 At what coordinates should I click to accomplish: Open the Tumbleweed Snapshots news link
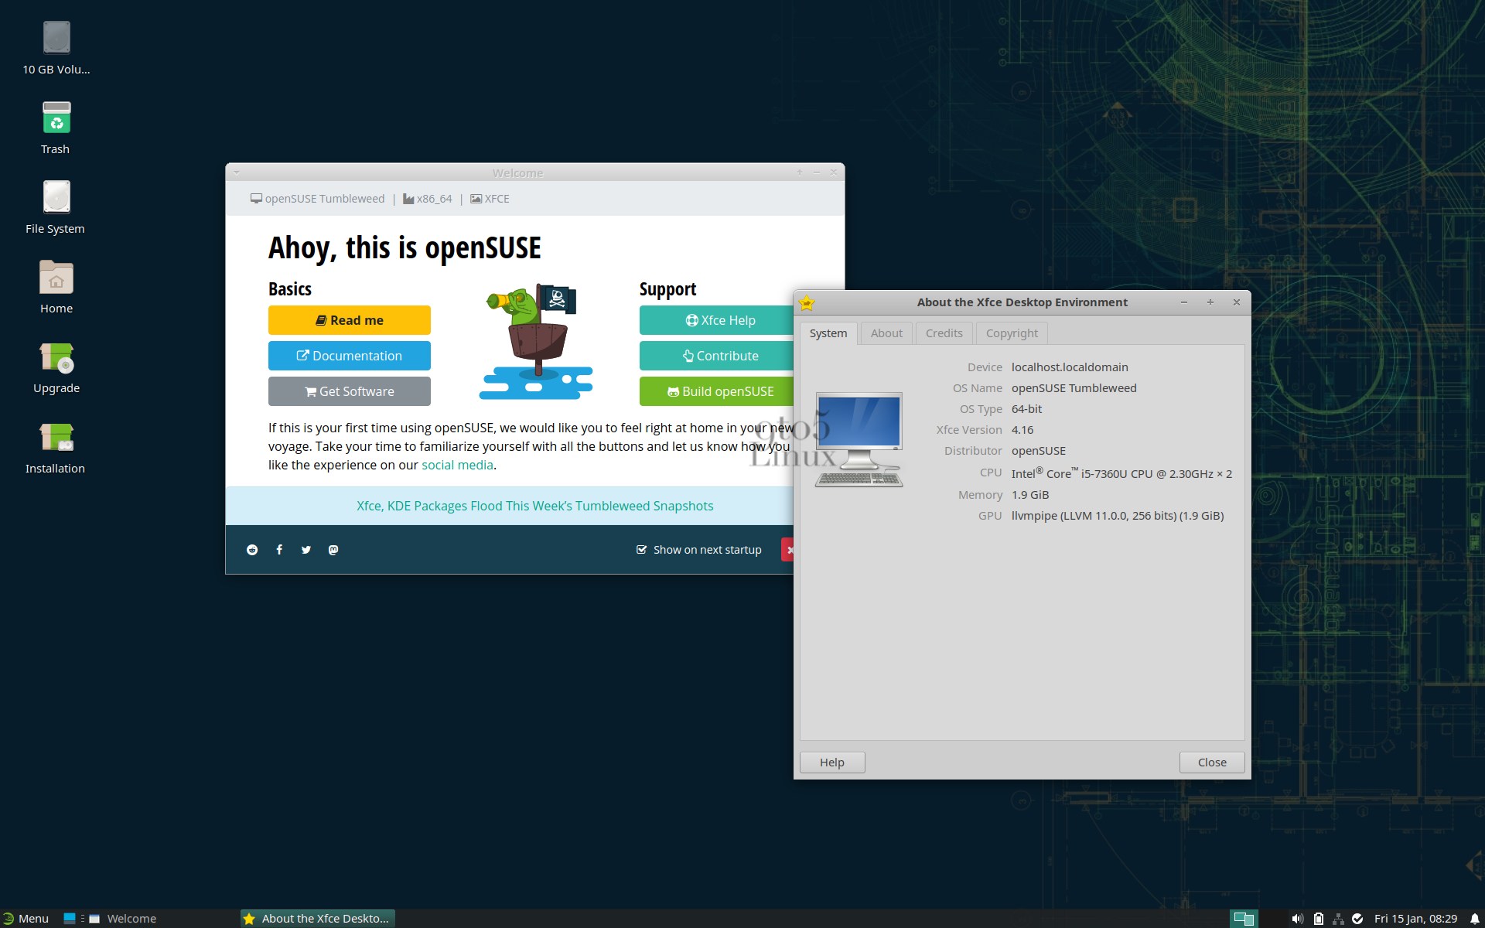tap(534, 506)
